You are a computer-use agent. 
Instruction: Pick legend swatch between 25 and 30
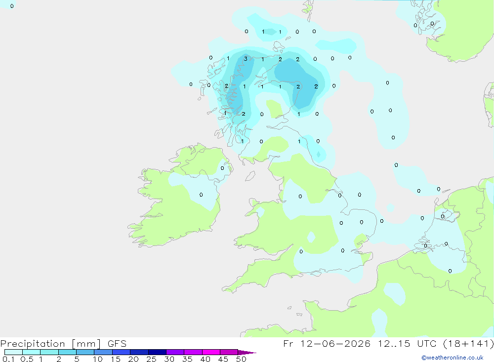coord(157,352)
